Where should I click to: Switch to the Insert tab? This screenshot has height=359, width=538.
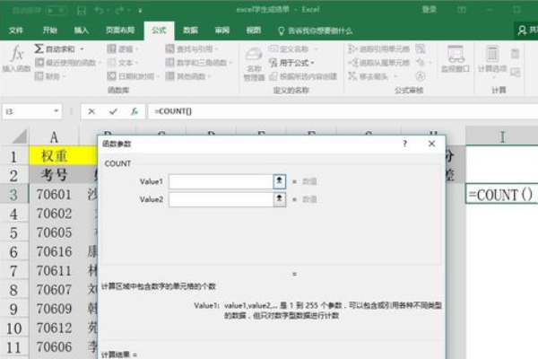[82, 31]
